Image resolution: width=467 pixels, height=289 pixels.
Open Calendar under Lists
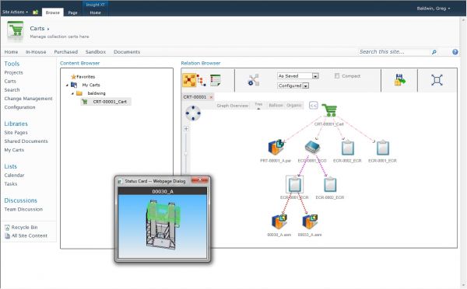(x=14, y=175)
